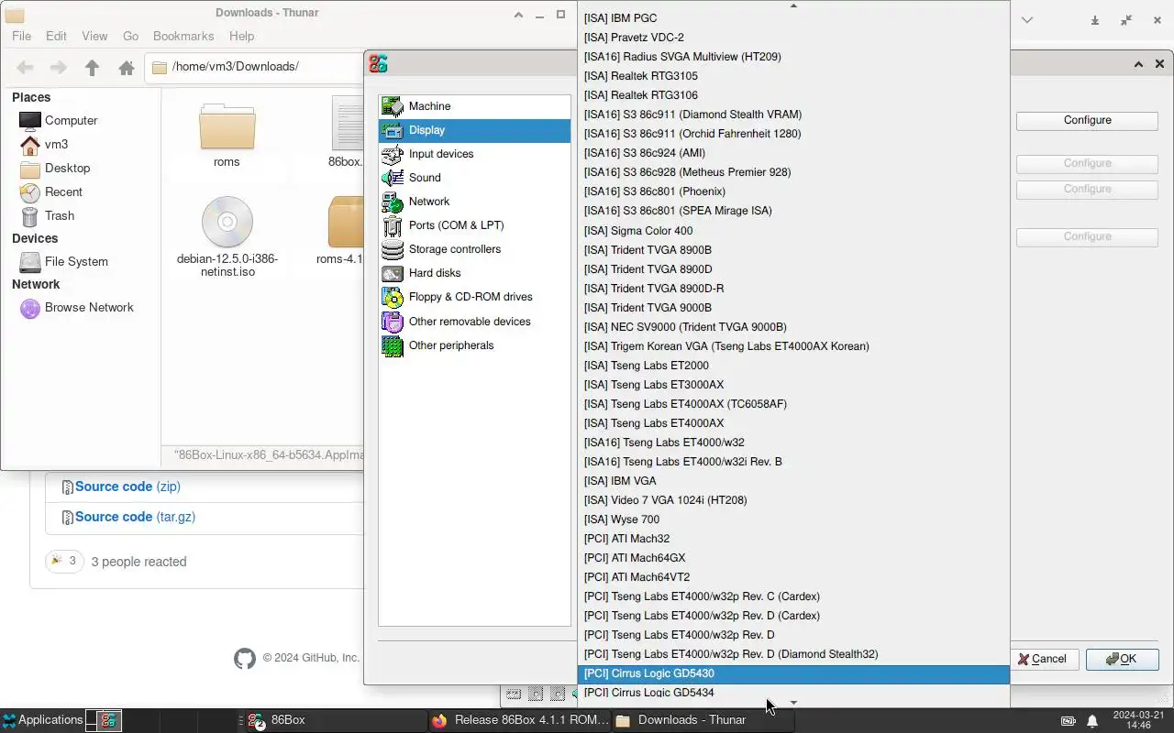Image resolution: width=1174 pixels, height=733 pixels.
Task: Open vm3 home in Places sidebar
Action: 56,144
